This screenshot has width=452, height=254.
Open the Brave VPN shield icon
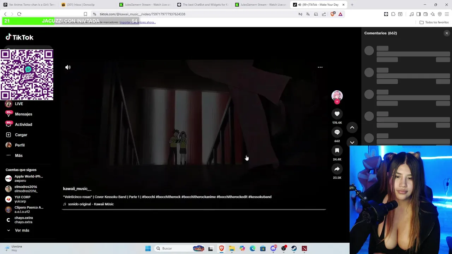pos(440,14)
